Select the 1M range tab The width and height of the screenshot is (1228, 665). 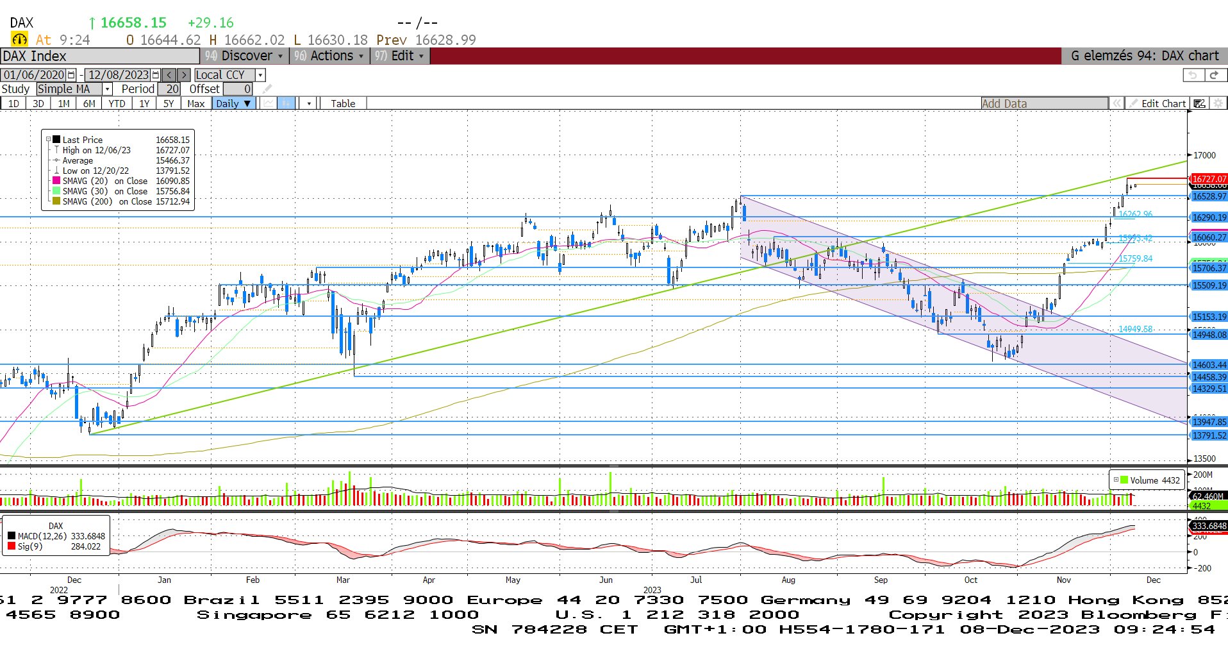point(63,103)
